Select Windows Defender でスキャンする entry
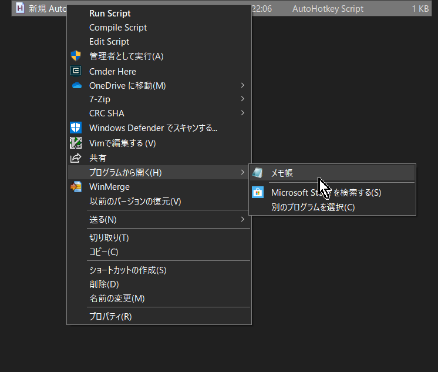The image size is (438, 372). (159, 128)
